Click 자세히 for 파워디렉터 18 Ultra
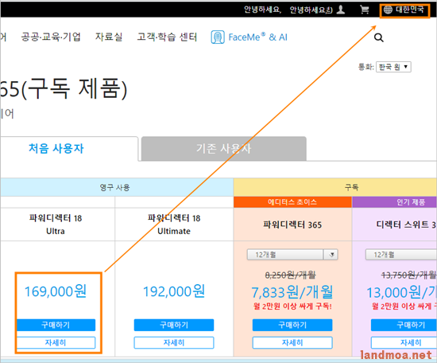The image size is (437, 363). tap(56, 342)
